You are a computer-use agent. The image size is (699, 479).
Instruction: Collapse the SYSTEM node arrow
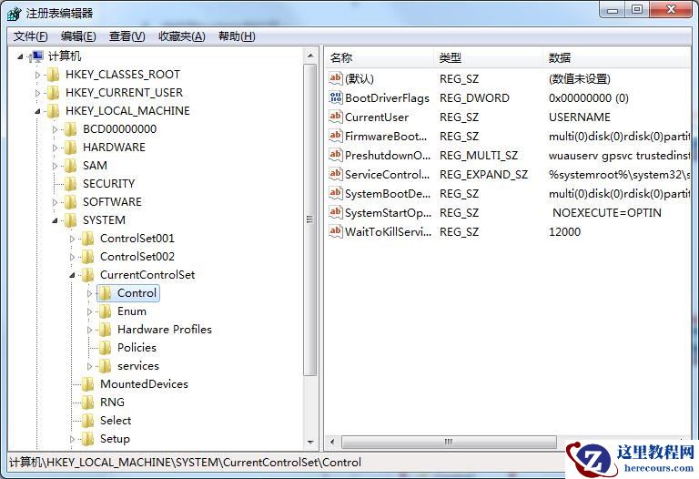point(55,220)
